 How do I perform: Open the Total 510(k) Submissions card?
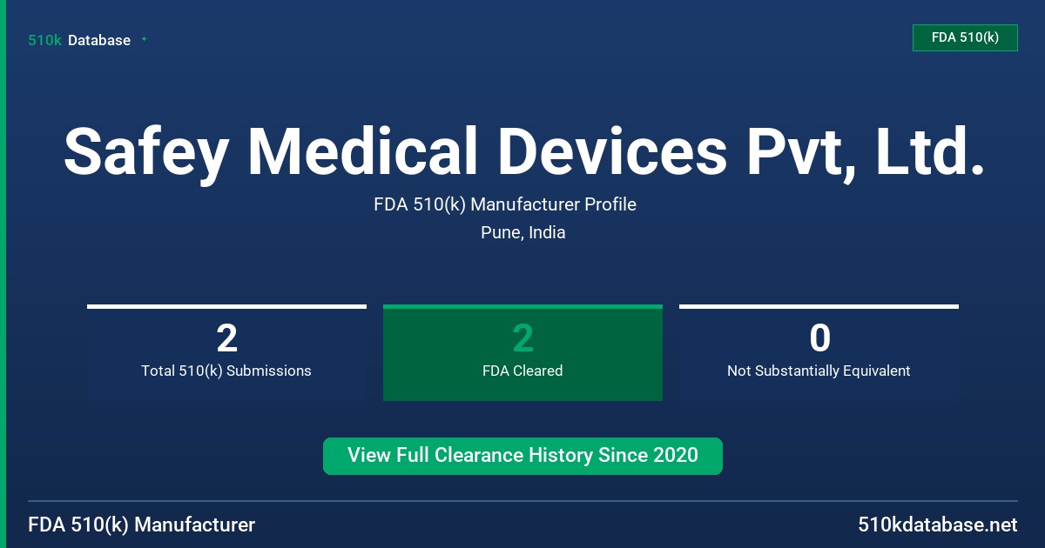click(226, 352)
